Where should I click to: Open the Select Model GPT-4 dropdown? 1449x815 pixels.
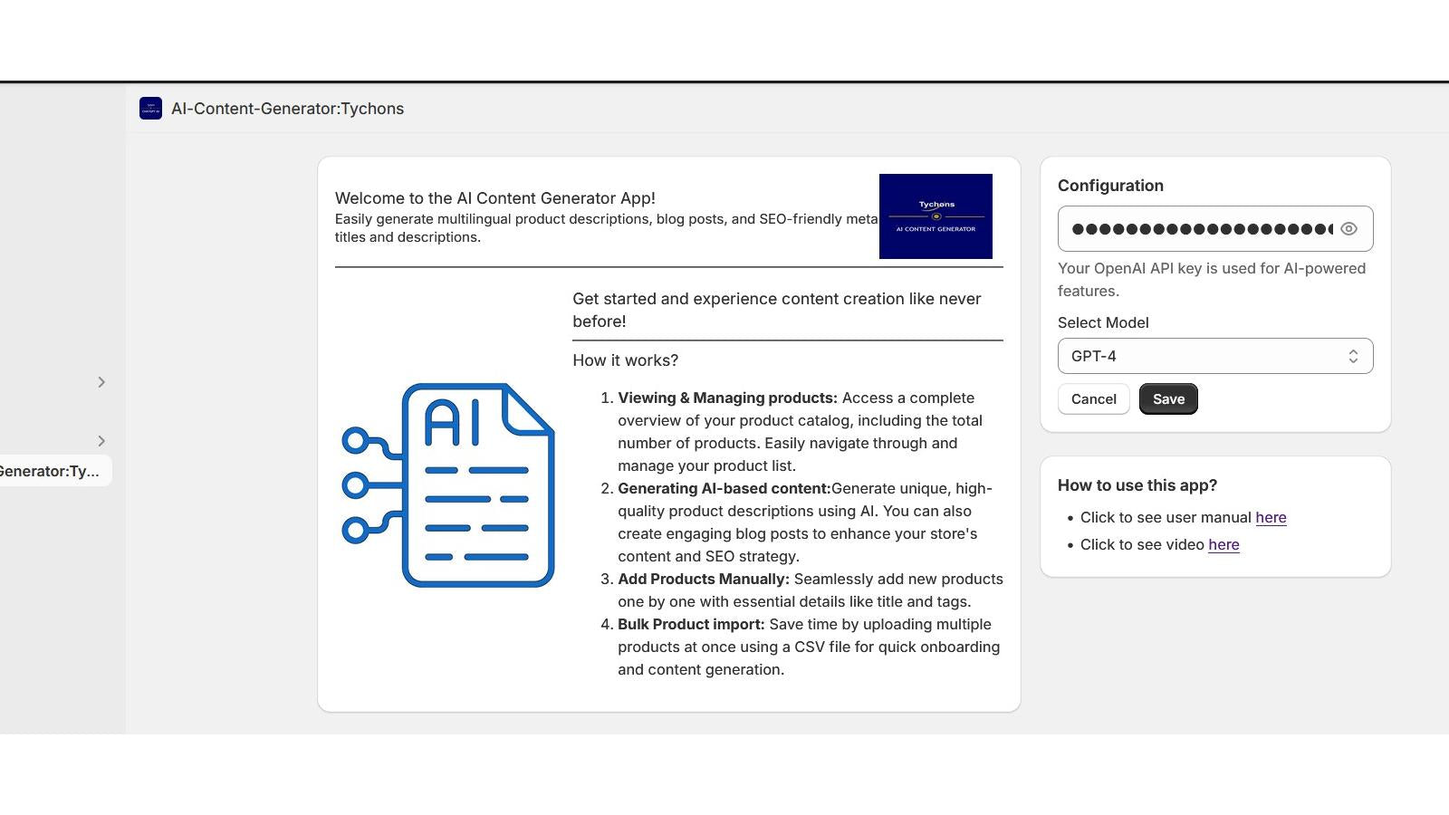tap(1215, 356)
